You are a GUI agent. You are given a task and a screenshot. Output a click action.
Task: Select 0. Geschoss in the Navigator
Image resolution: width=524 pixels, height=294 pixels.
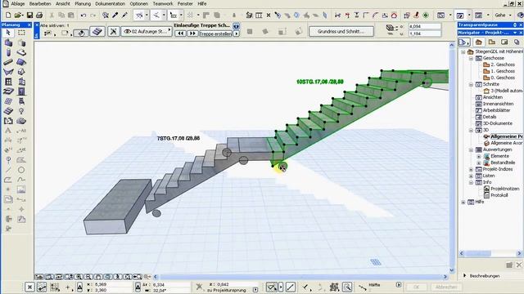pyautogui.click(x=503, y=78)
